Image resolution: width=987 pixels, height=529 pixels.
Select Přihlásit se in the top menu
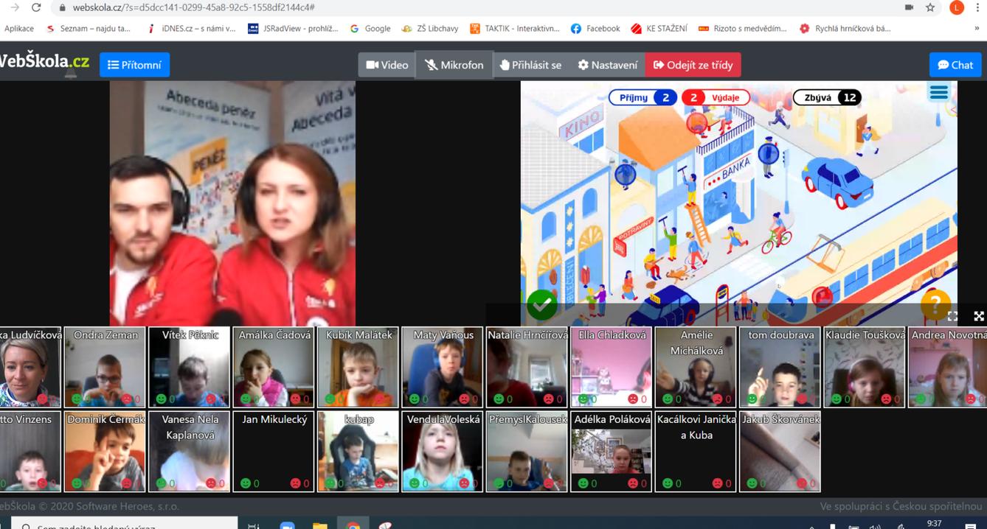tap(530, 64)
